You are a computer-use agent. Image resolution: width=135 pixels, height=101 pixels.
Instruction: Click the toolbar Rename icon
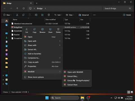coord(36,15)
